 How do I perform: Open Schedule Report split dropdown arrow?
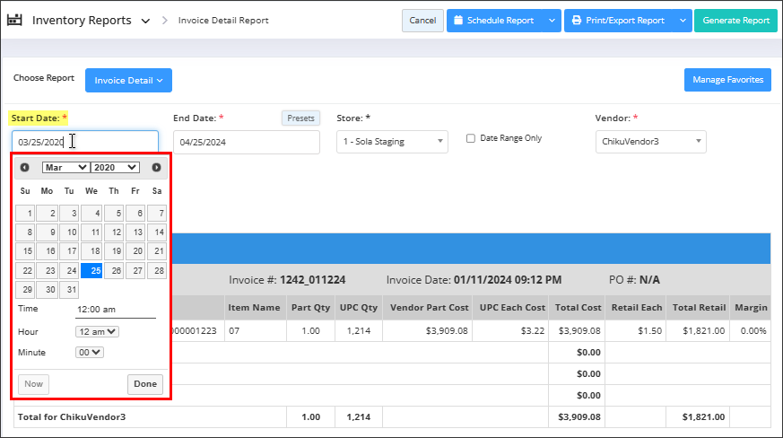pos(552,21)
